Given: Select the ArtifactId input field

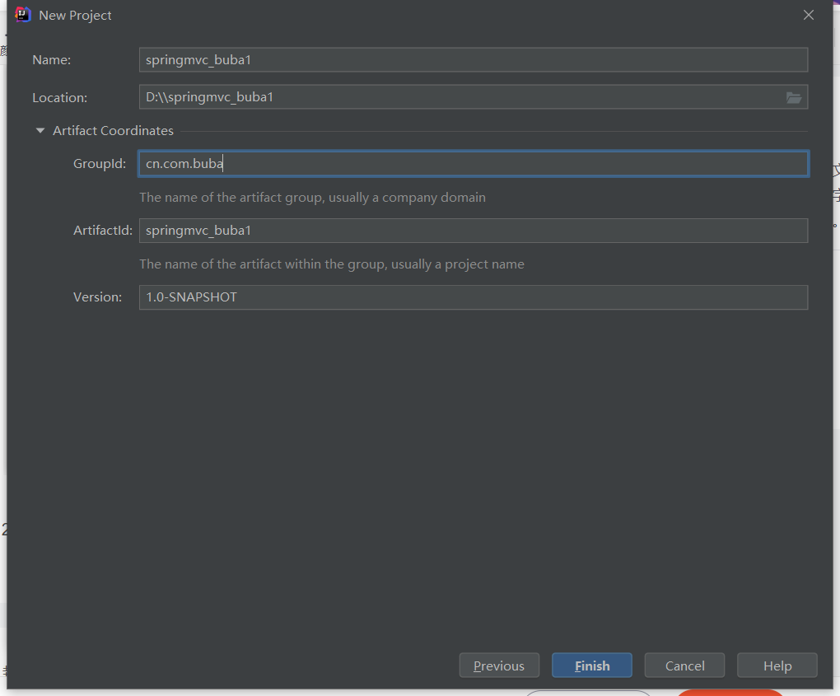Looking at the screenshot, I should pyautogui.click(x=473, y=230).
